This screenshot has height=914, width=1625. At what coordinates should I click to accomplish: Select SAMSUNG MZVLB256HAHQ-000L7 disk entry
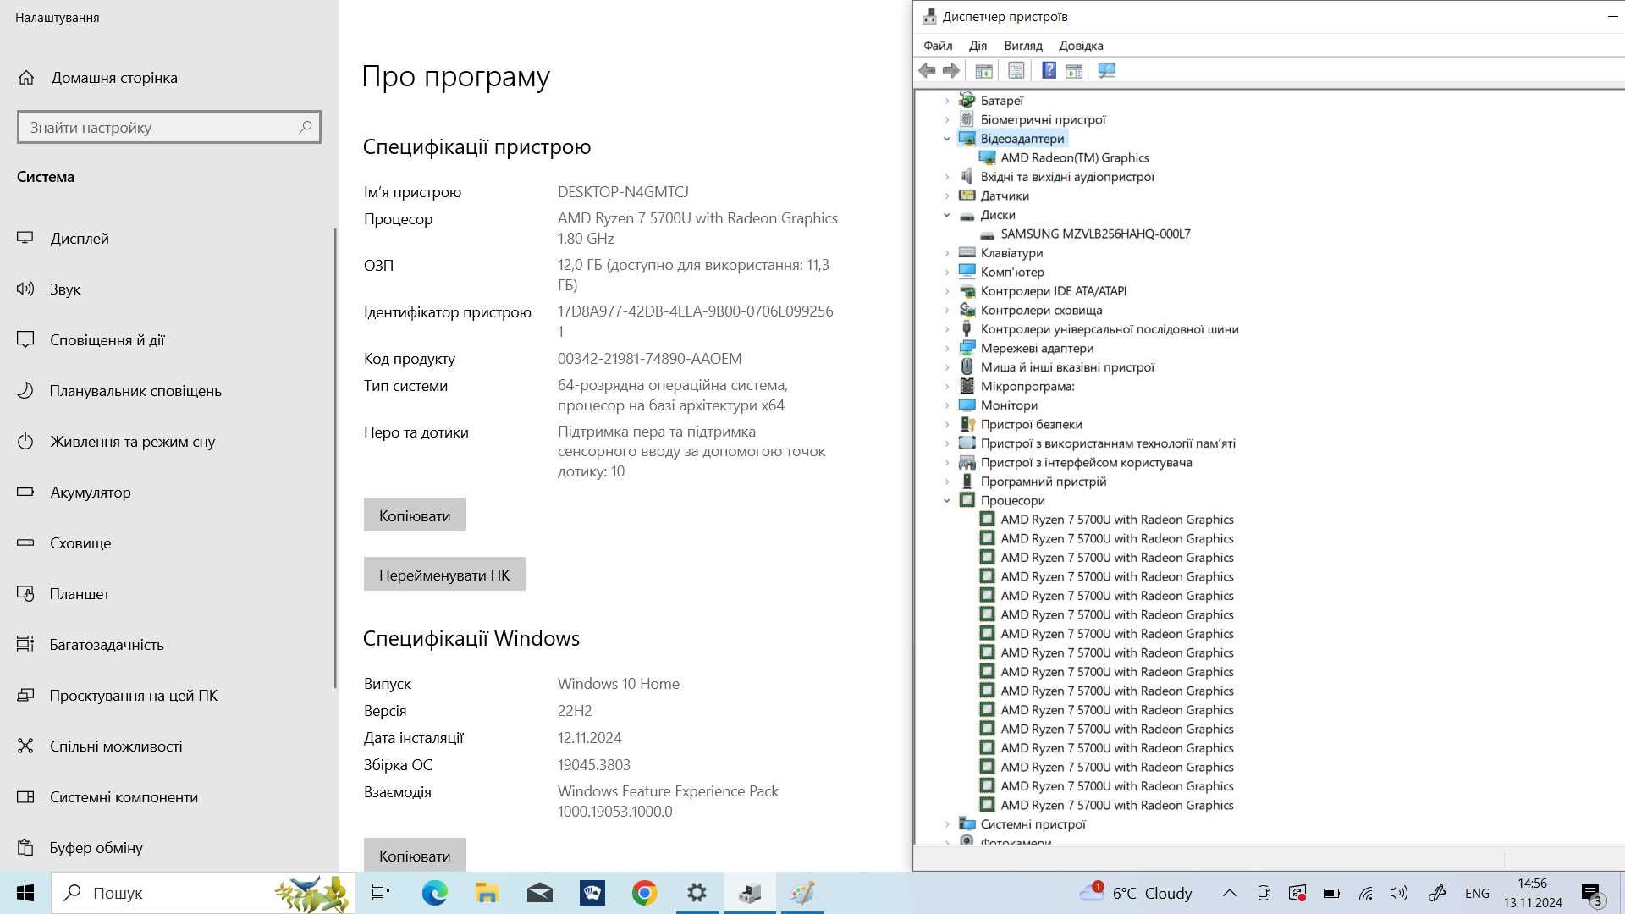tap(1085, 234)
